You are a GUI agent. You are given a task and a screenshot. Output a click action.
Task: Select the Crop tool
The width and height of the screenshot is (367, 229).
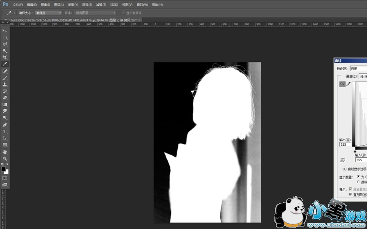click(x=5, y=57)
